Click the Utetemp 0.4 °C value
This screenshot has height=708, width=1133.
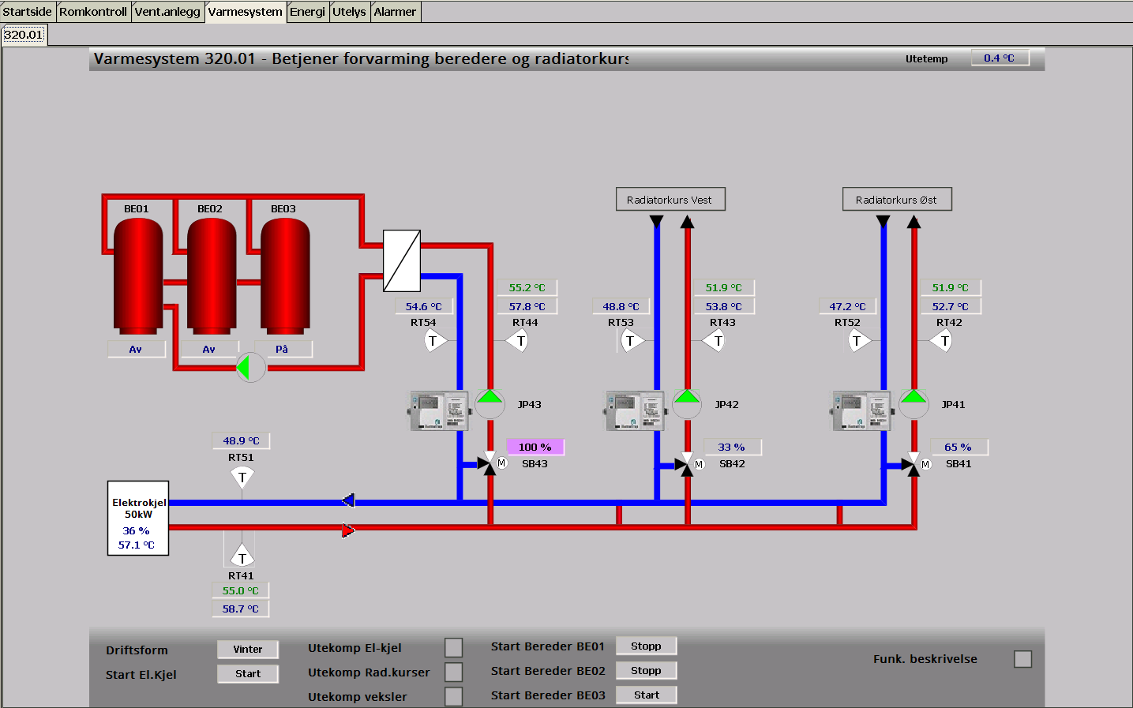[x=1000, y=58]
